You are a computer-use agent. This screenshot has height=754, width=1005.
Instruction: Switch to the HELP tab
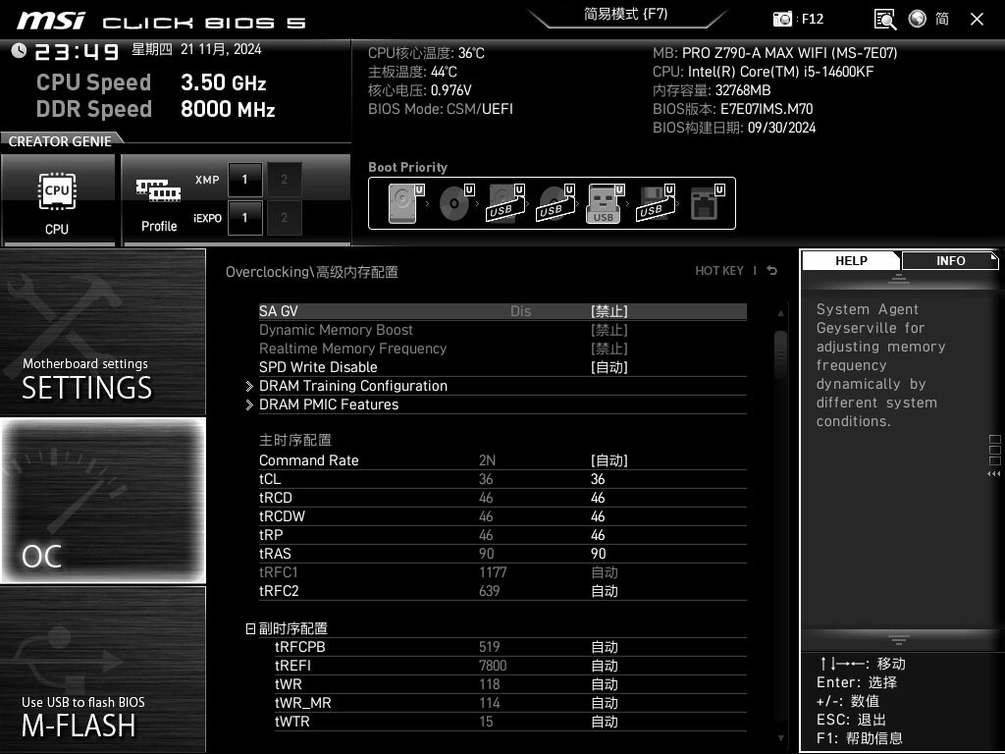tap(851, 260)
